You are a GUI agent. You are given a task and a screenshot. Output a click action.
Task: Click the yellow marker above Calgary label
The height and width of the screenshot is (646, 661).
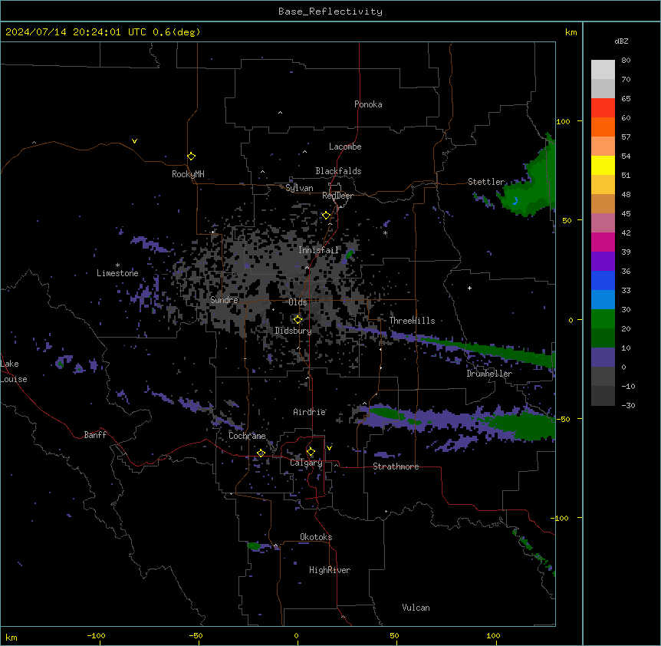click(x=311, y=452)
